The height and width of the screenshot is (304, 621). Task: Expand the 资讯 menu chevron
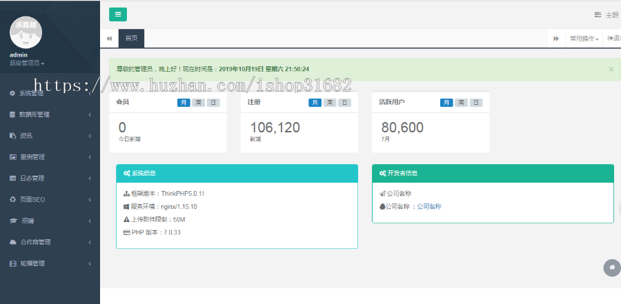pos(90,136)
